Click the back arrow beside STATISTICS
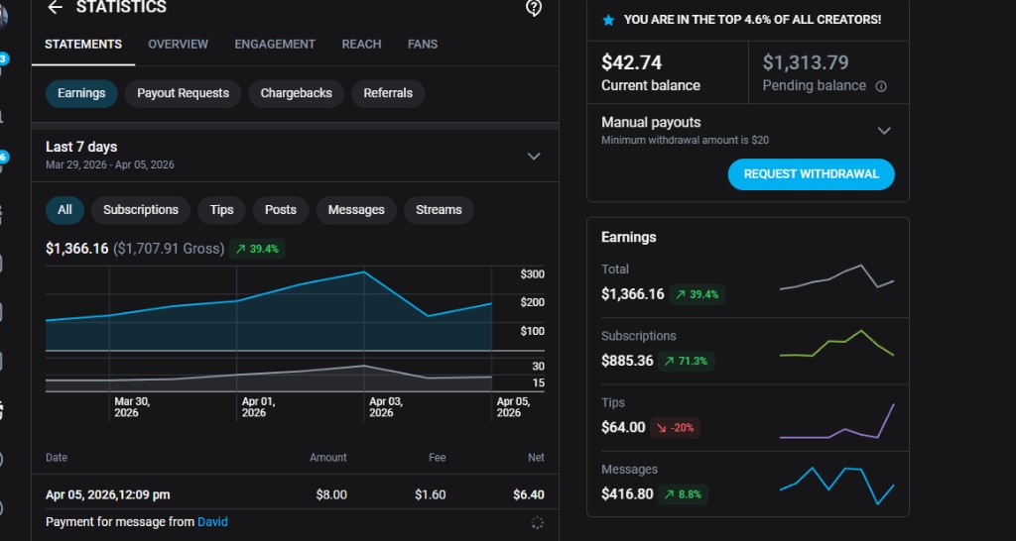1016x541 pixels. [55, 8]
